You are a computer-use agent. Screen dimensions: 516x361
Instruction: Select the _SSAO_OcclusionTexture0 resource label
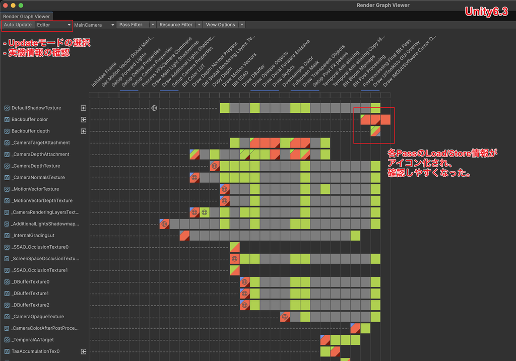tap(40, 247)
